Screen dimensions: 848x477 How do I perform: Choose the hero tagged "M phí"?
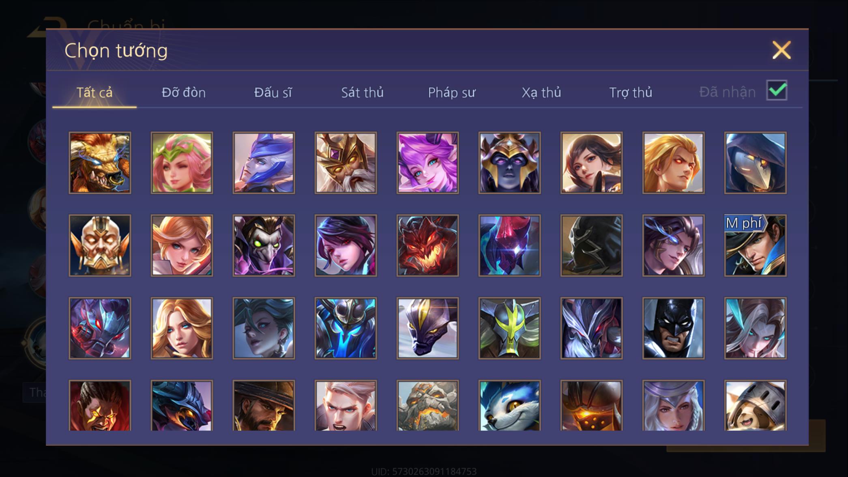(x=755, y=245)
